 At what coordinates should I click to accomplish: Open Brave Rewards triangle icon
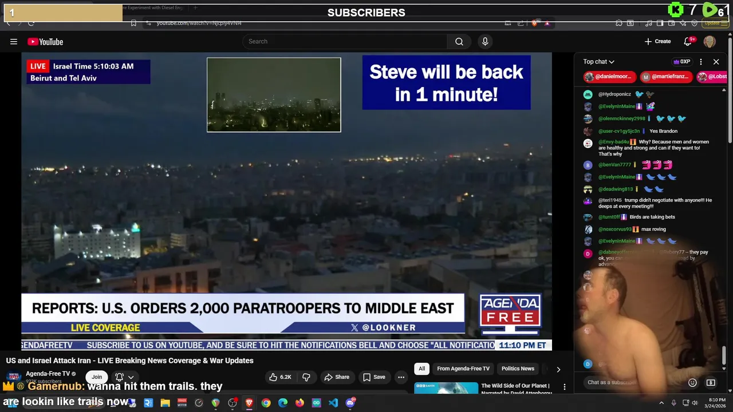(547, 23)
